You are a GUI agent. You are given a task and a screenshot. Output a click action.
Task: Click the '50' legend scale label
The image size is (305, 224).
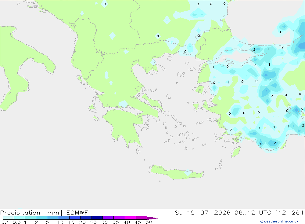(149, 222)
